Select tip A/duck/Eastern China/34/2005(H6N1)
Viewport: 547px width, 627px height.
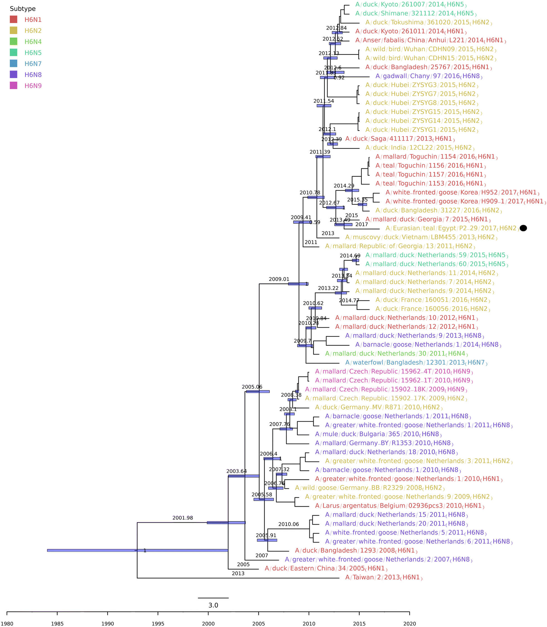[326, 569]
